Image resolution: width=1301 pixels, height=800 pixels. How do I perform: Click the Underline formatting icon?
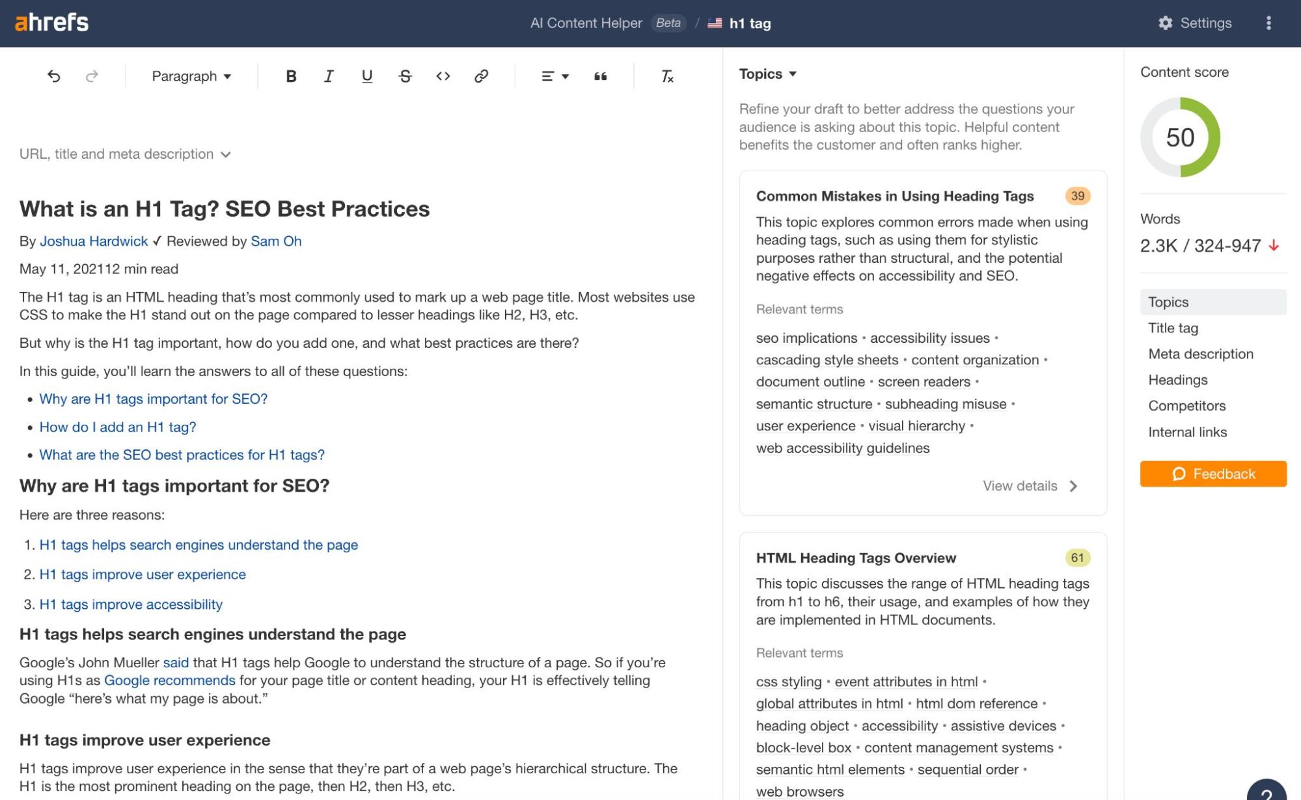[x=366, y=76]
